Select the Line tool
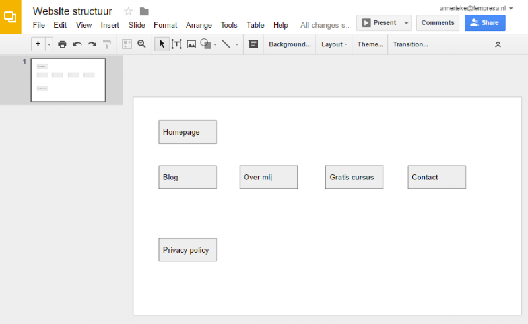The height and width of the screenshot is (324, 528). click(226, 44)
